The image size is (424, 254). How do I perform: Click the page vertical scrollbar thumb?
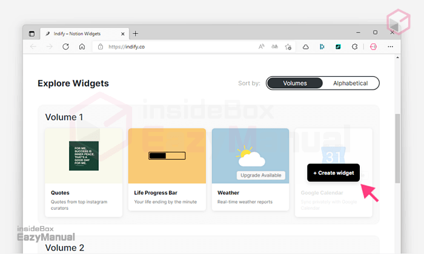(x=397, y=148)
